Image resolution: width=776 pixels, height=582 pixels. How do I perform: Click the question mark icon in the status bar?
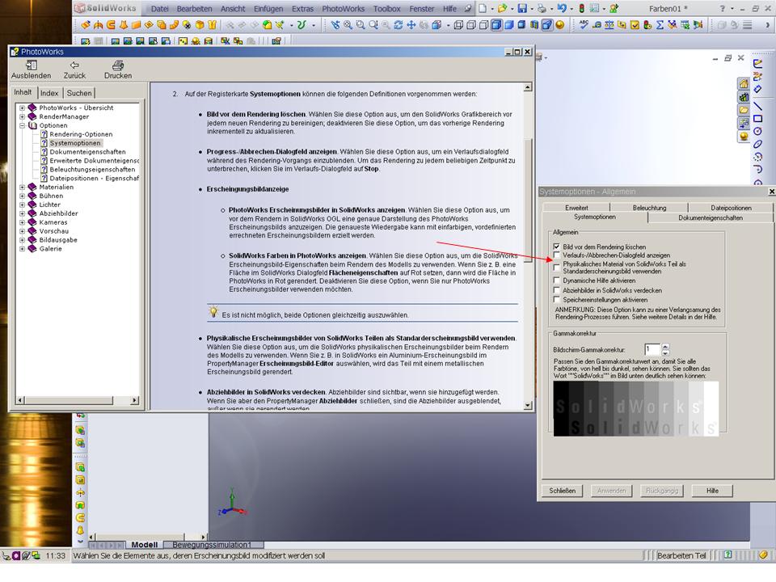point(728,555)
